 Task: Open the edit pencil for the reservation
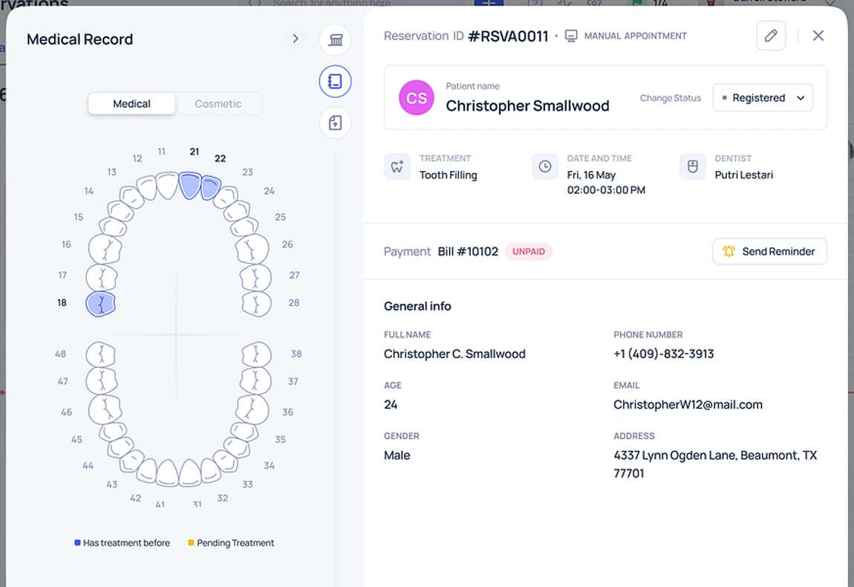click(x=771, y=35)
